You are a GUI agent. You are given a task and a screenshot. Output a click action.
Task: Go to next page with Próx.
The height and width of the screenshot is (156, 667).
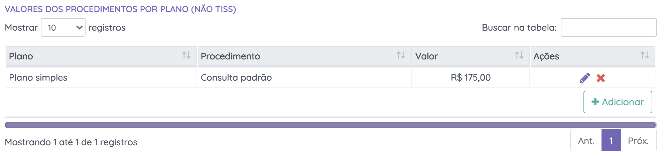[638, 141]
